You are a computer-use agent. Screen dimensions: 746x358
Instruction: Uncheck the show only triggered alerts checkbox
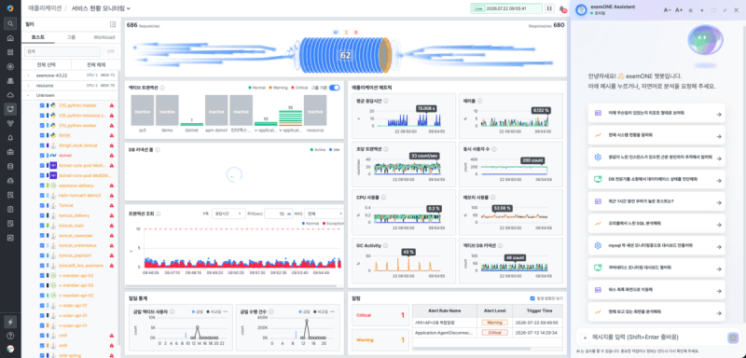(532, 298)
